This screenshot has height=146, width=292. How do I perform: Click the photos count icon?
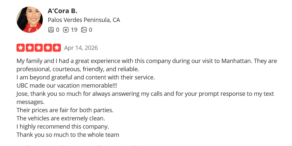pos(84,30)
